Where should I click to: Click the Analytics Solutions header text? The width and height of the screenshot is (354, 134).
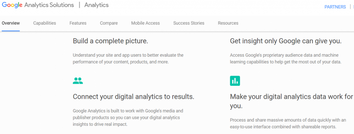49,5
